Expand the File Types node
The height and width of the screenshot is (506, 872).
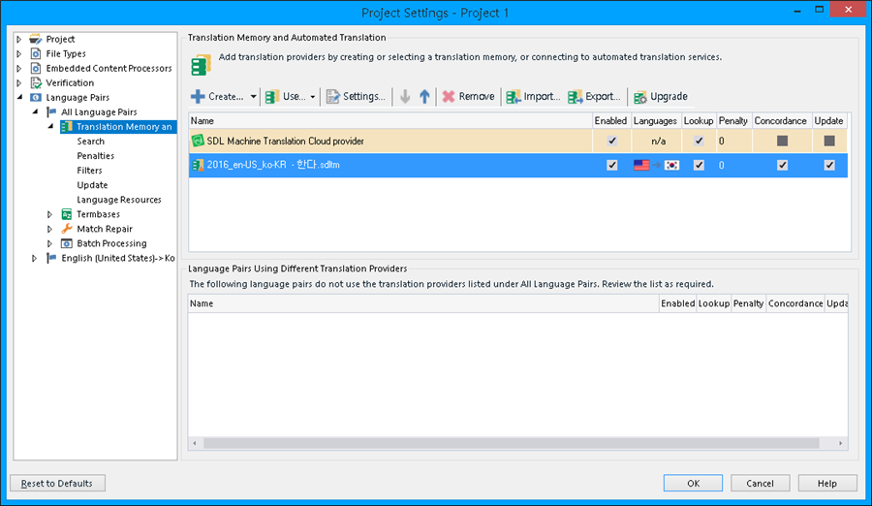coord(19,53)
